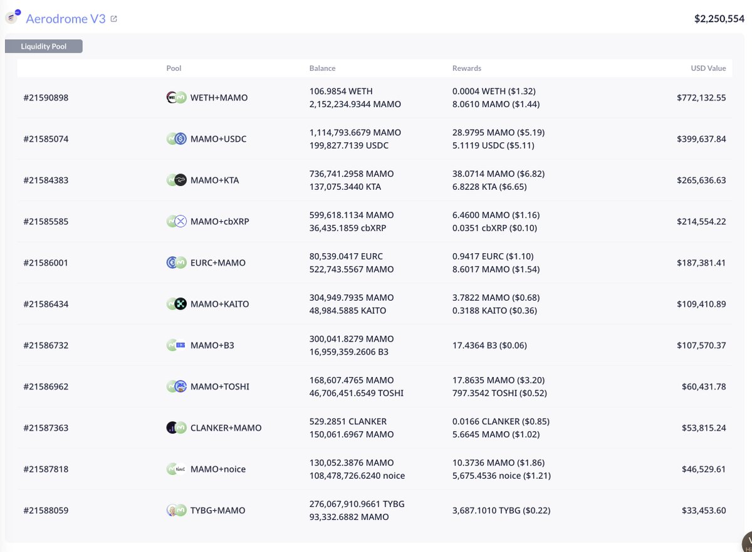Click the TYBG+MAMO token pair icon
The height and width of the screenshot is (552, 752).
(177, 510)
